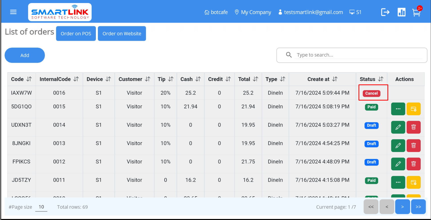Click the page size field
431x220 pixels.
pos(41,207)
